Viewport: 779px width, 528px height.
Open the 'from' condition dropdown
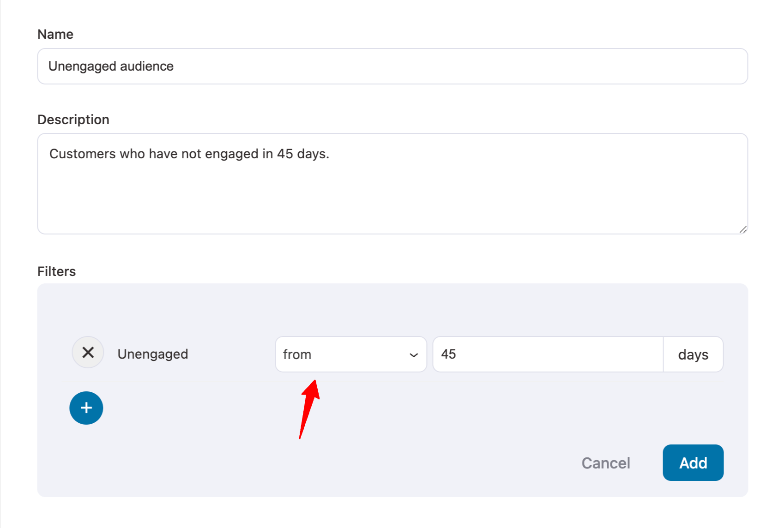[x=351, y=354]
